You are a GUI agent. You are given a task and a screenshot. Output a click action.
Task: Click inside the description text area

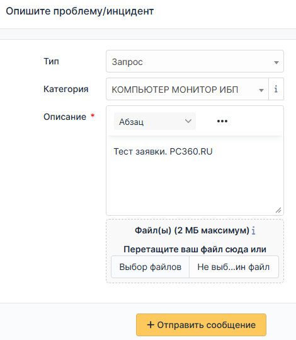click(x=195, y=175)
